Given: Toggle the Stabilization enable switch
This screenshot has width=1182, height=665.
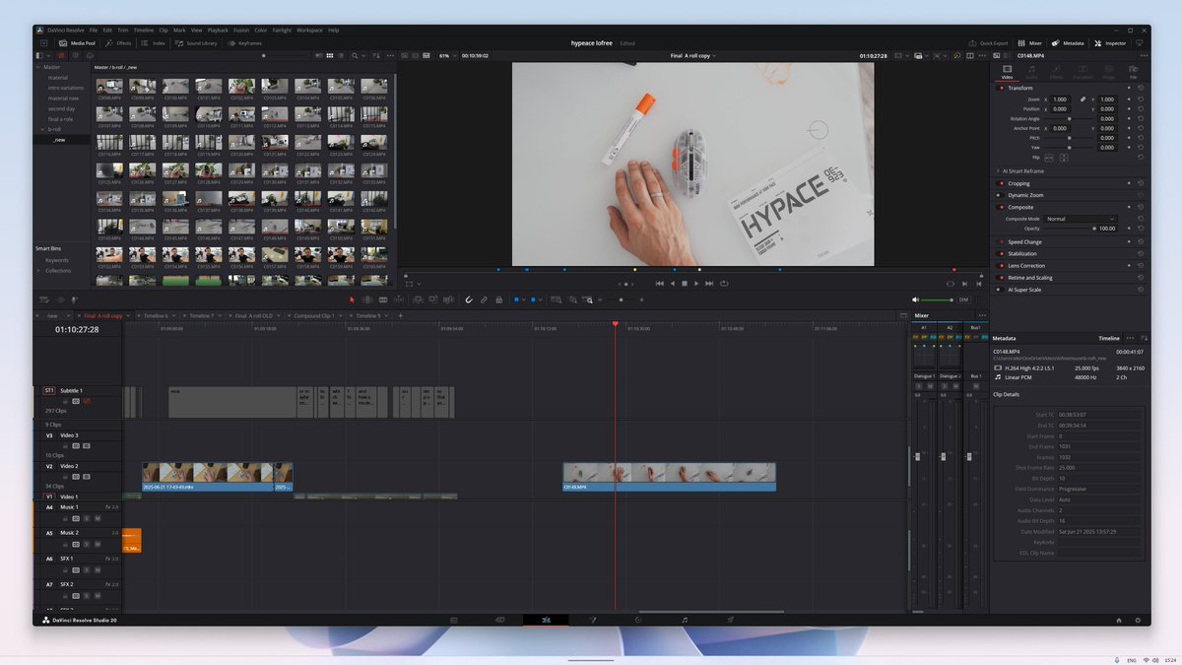Looking at the screenshot, I should tap(1002, 253).
